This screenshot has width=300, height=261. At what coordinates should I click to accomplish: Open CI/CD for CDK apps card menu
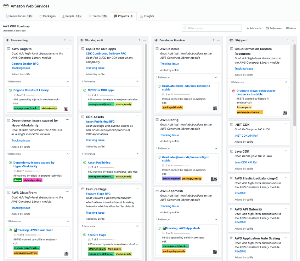coord(137,48)
